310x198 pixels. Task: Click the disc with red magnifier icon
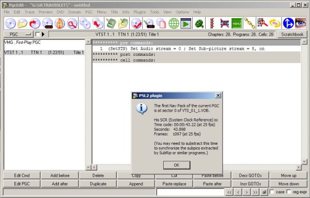pyautogui.click(x=72, y=23)
